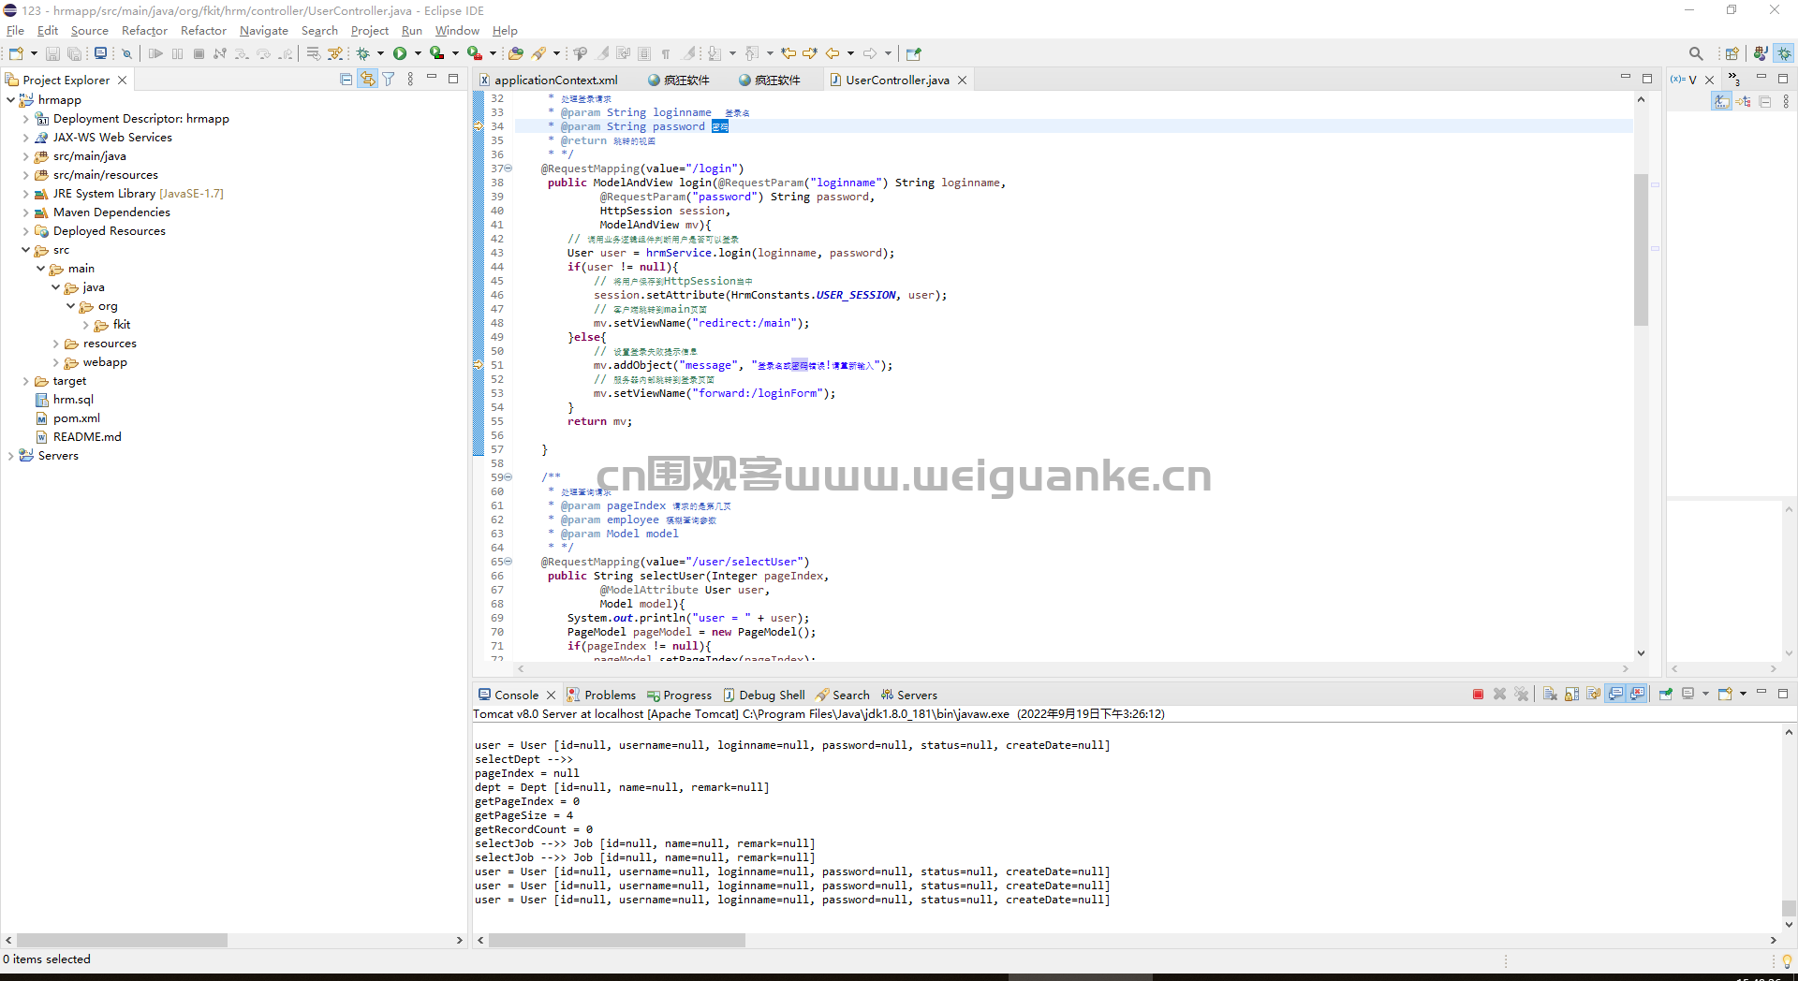Expand the webapp folder

click(55, 362)
